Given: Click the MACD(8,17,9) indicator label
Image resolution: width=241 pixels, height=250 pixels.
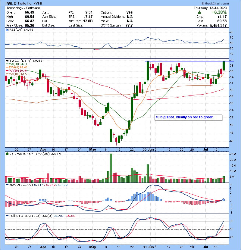Looking at the screenshot, I should point(21,185).
